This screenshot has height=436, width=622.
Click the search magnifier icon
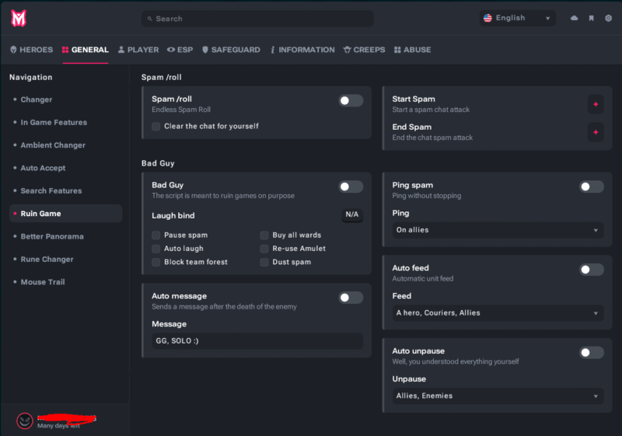(x=149, y=19)
